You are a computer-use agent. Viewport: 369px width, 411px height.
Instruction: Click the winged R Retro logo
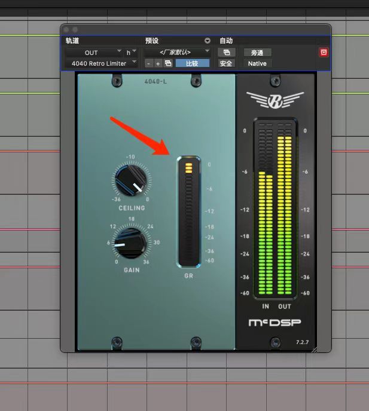[x=275, y=100]
